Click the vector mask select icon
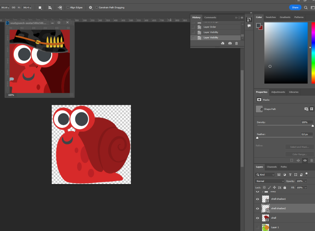The height and width of the screenshot is (231, 315). pos(311,109)
